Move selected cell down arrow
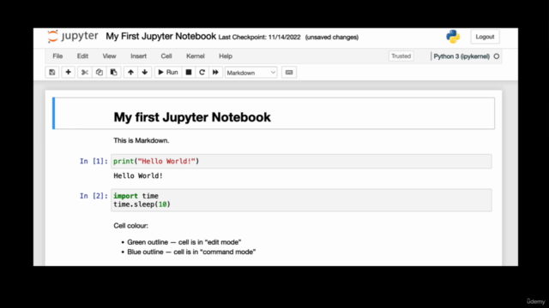Image resolution: width=549 pixels, height=308 pixels. point(145,72)
